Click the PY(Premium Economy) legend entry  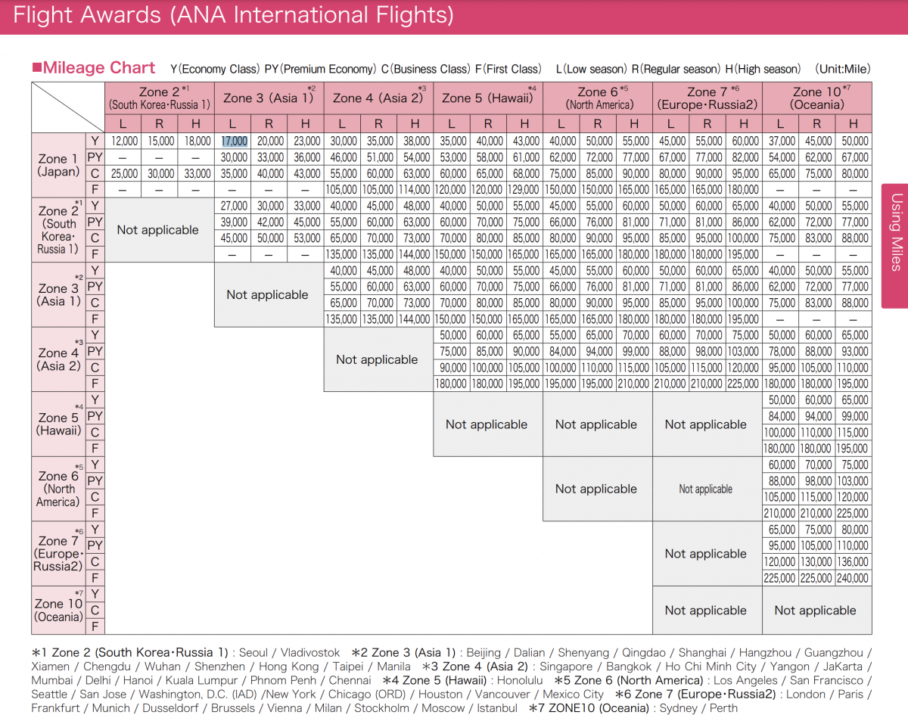click(x=320, y=69)
